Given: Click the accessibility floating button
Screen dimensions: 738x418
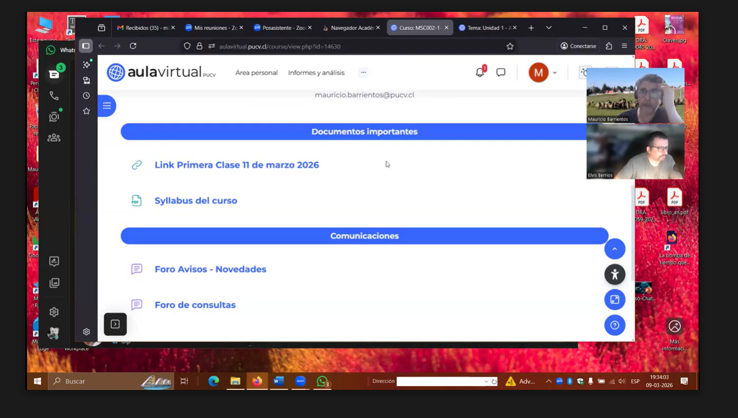Looking at the screenshot, I should click(x=614, y=274).
